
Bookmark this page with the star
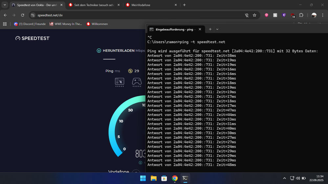(254, 15)
